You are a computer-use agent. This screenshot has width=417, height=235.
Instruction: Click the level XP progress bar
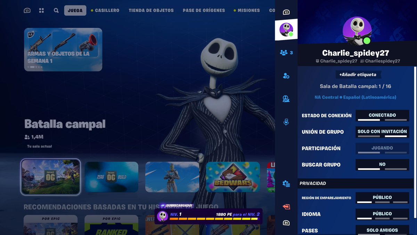214,219
